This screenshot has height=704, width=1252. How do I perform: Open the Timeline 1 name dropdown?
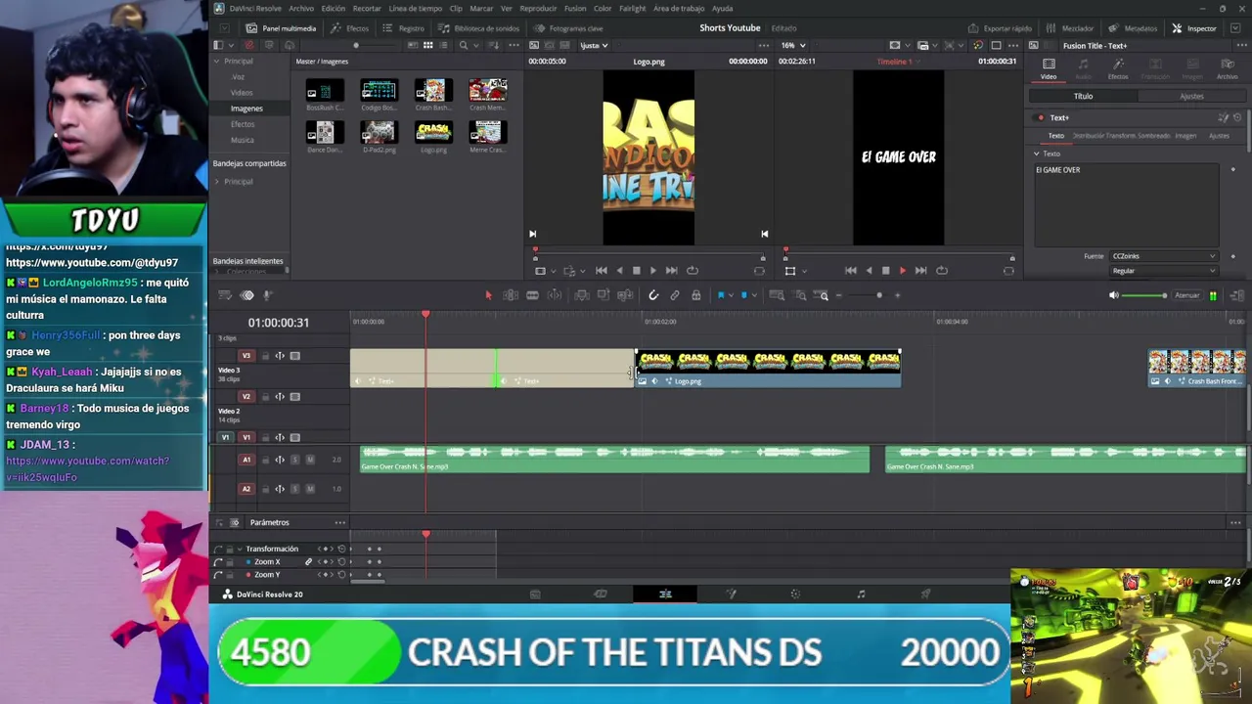(897, 62)
